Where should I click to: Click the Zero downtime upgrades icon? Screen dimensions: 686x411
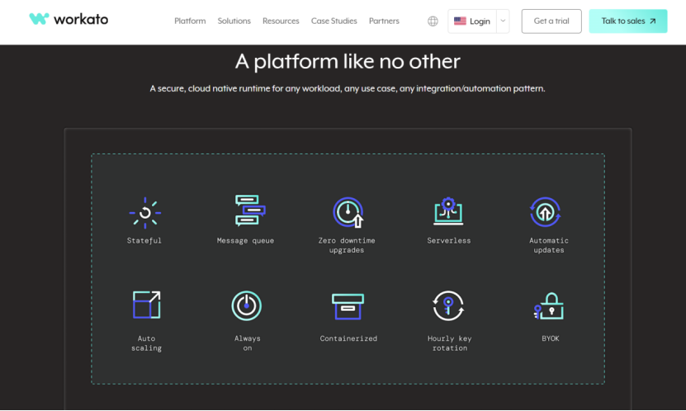pyautogui.click(x=348, y=212)
